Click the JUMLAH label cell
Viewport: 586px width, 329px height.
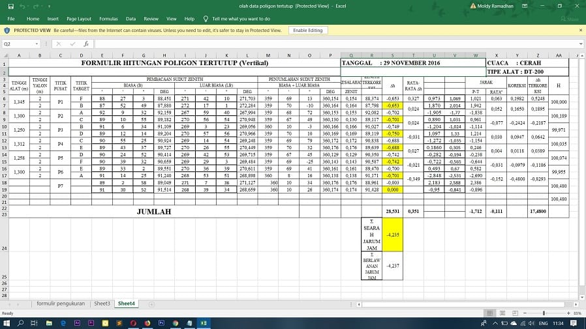coord(153,212)
